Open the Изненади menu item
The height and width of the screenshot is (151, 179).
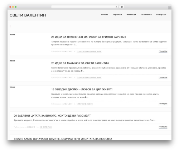coord(131,15)
